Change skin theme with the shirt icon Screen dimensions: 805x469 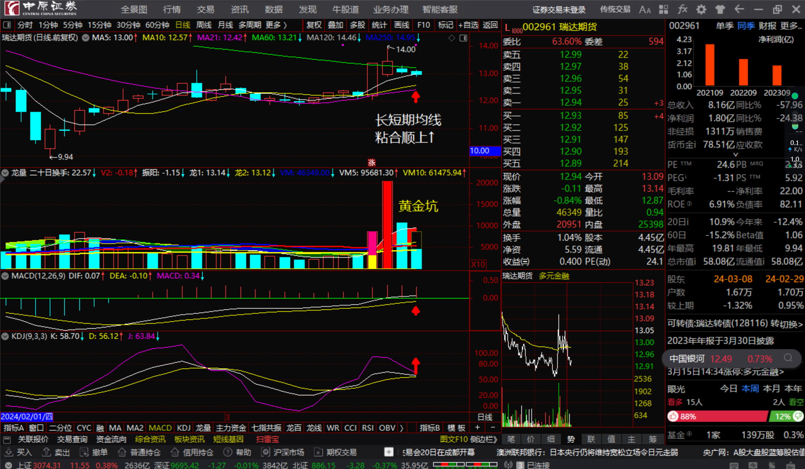[720, 9]
